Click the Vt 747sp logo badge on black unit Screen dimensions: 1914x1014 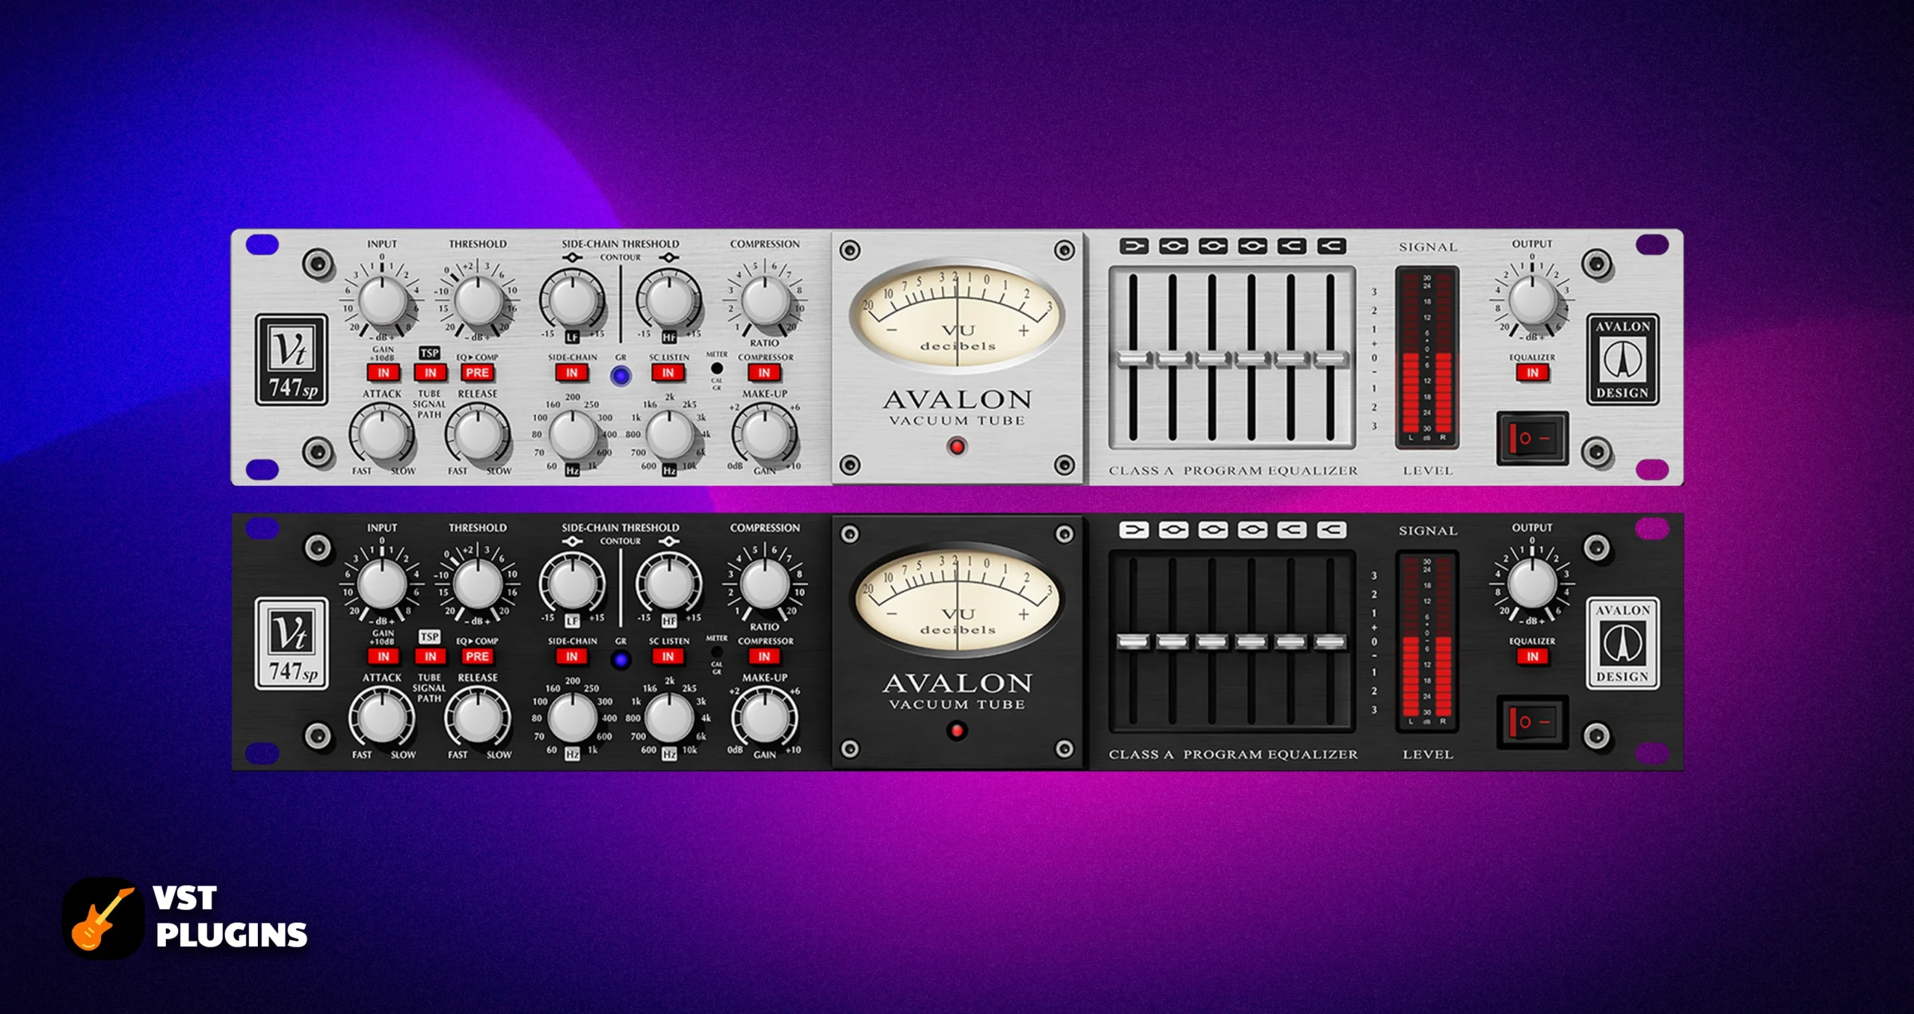click(x=292, y=643)
